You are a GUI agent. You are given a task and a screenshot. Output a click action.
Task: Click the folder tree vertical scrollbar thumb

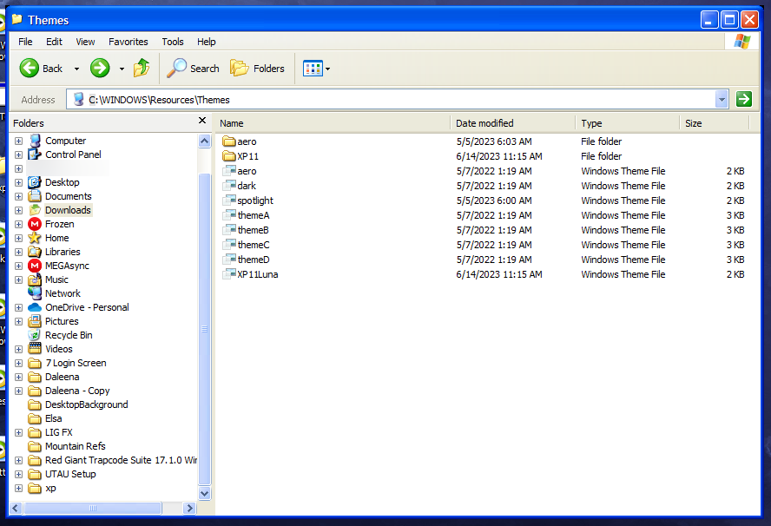pyautogui.click(x=205, y=329)
